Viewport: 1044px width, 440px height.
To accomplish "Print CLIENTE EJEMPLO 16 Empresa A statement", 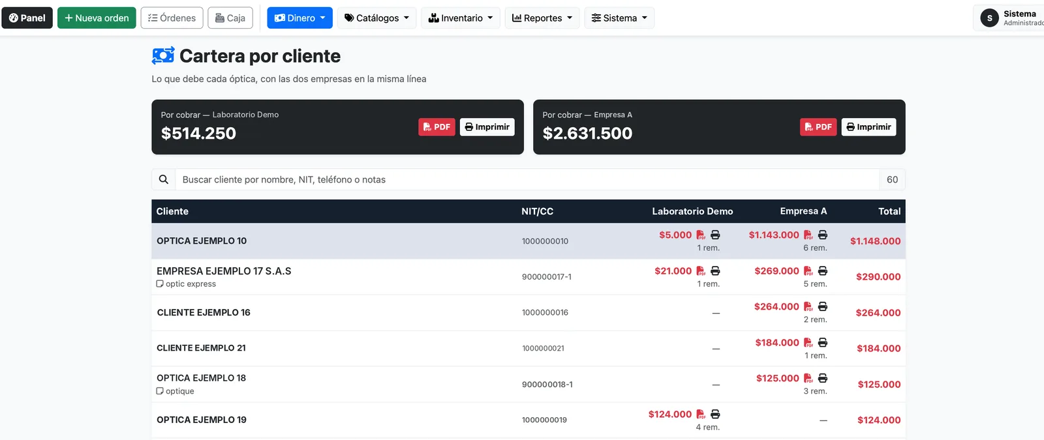I will point(823,306).
